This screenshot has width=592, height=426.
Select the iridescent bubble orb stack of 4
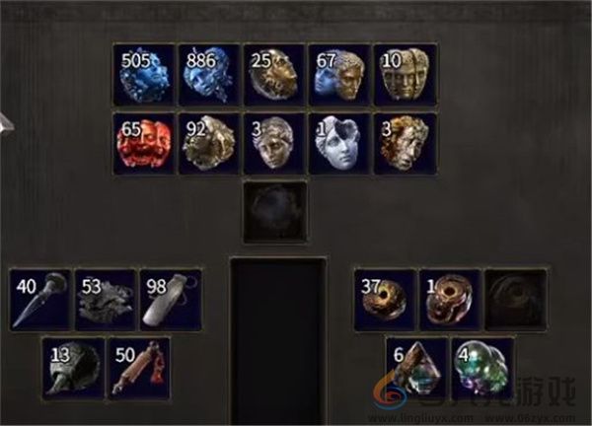tap(482, 369)
